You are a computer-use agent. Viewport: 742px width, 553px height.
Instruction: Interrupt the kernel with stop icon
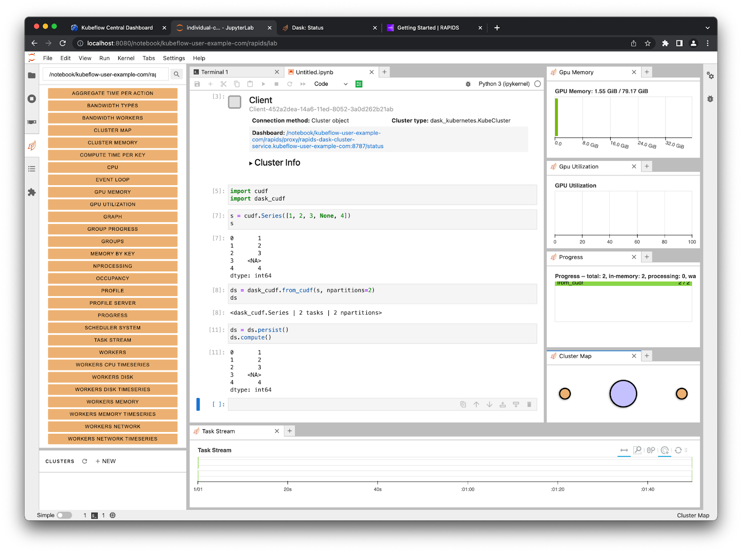pos(276,84)
